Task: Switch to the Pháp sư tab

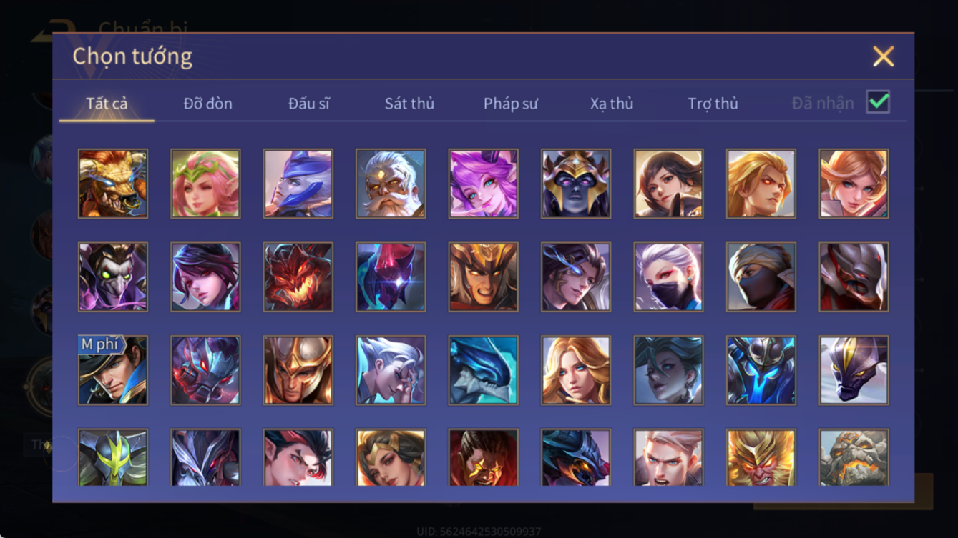Action: [x=510, y=104]
